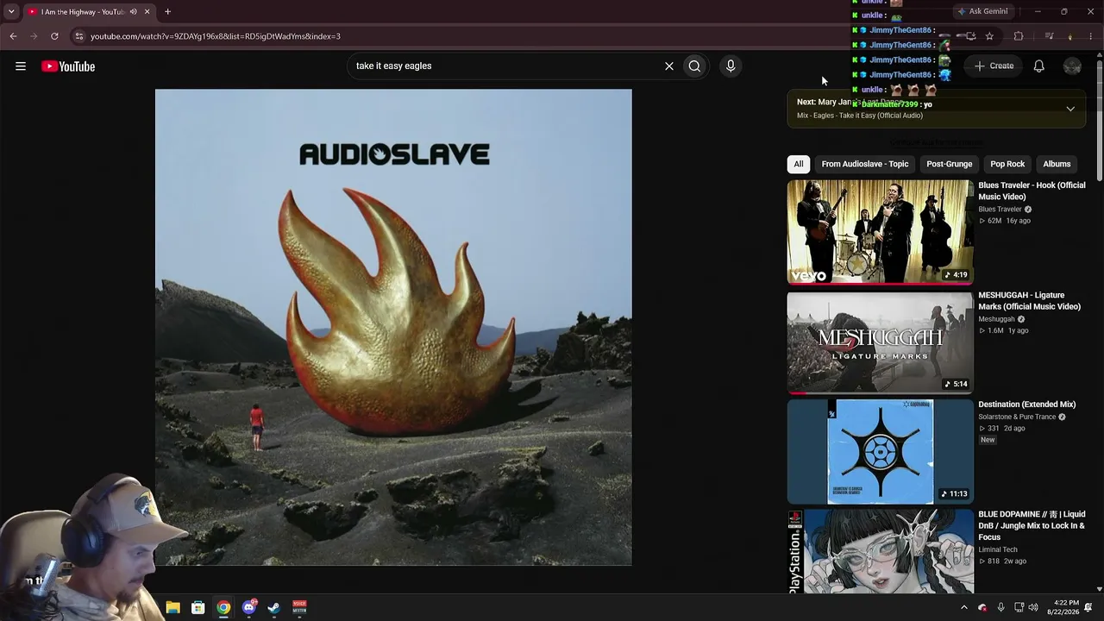This screenshot has height=621, width=1104.
Task: Click the 62M views text
Action: (x=994, y=221)
